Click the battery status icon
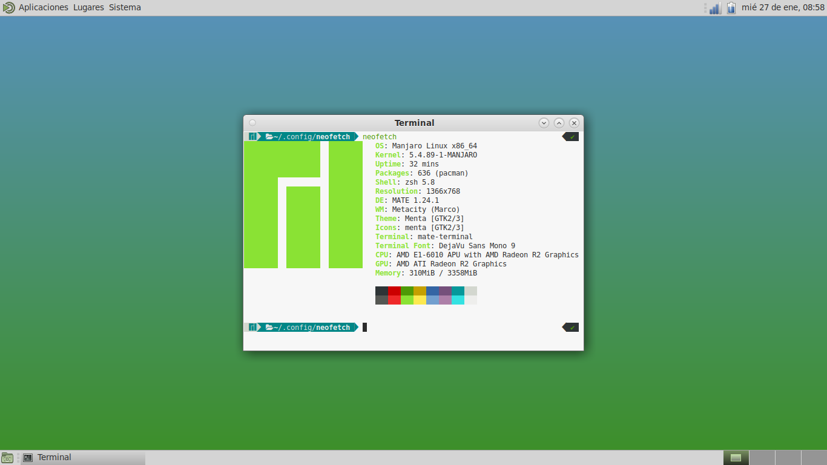The height and width of the screenshot is (465, 827). pos(731,8)
